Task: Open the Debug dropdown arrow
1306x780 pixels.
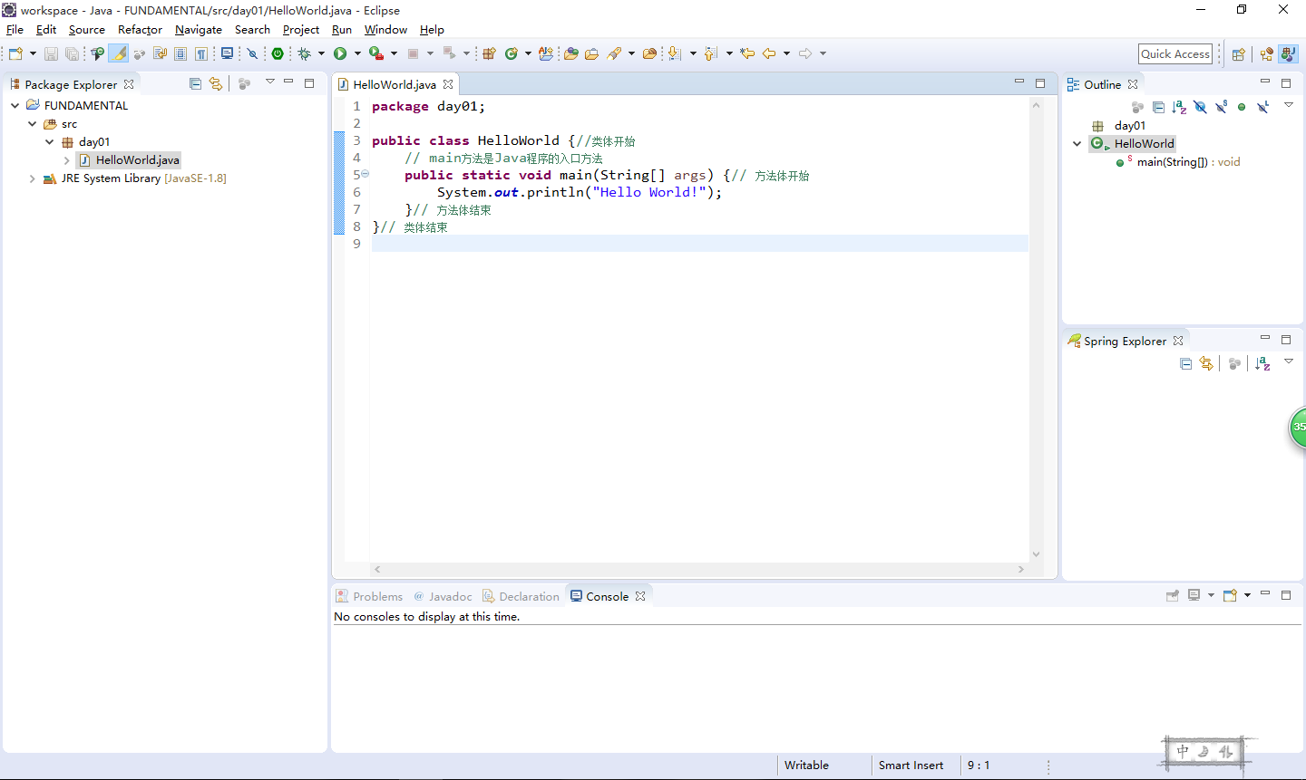Action: 321,53
